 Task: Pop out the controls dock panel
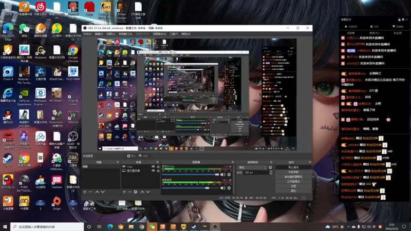coord(310,162)
